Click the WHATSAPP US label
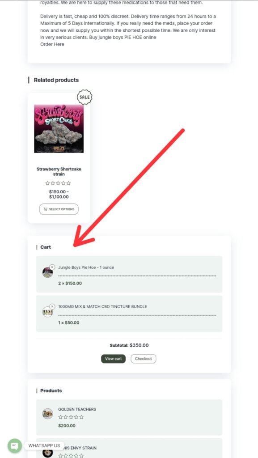Image resolution: width=258 pixels, height=458 pixels. point(44,446)
